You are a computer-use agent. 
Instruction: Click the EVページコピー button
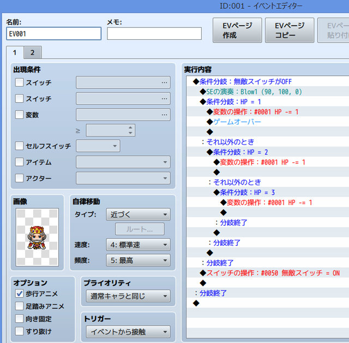290,30
